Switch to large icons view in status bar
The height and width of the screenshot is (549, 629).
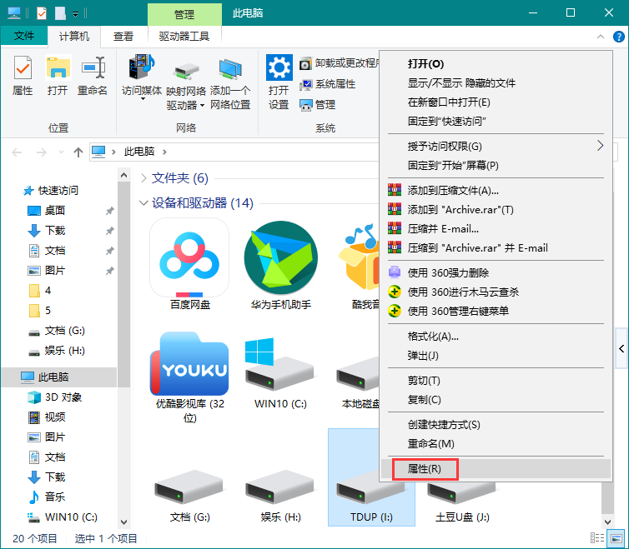[x=616, y=538]
